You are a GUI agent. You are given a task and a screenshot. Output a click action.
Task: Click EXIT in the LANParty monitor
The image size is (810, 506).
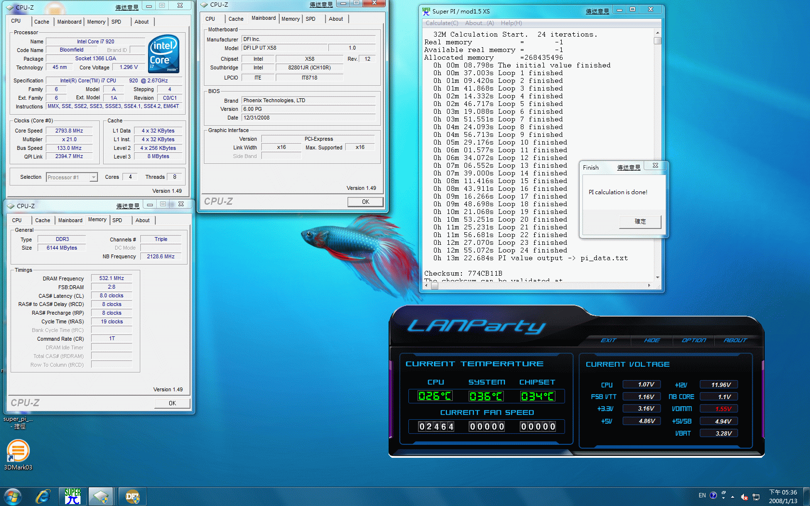[x=608, y=340]
